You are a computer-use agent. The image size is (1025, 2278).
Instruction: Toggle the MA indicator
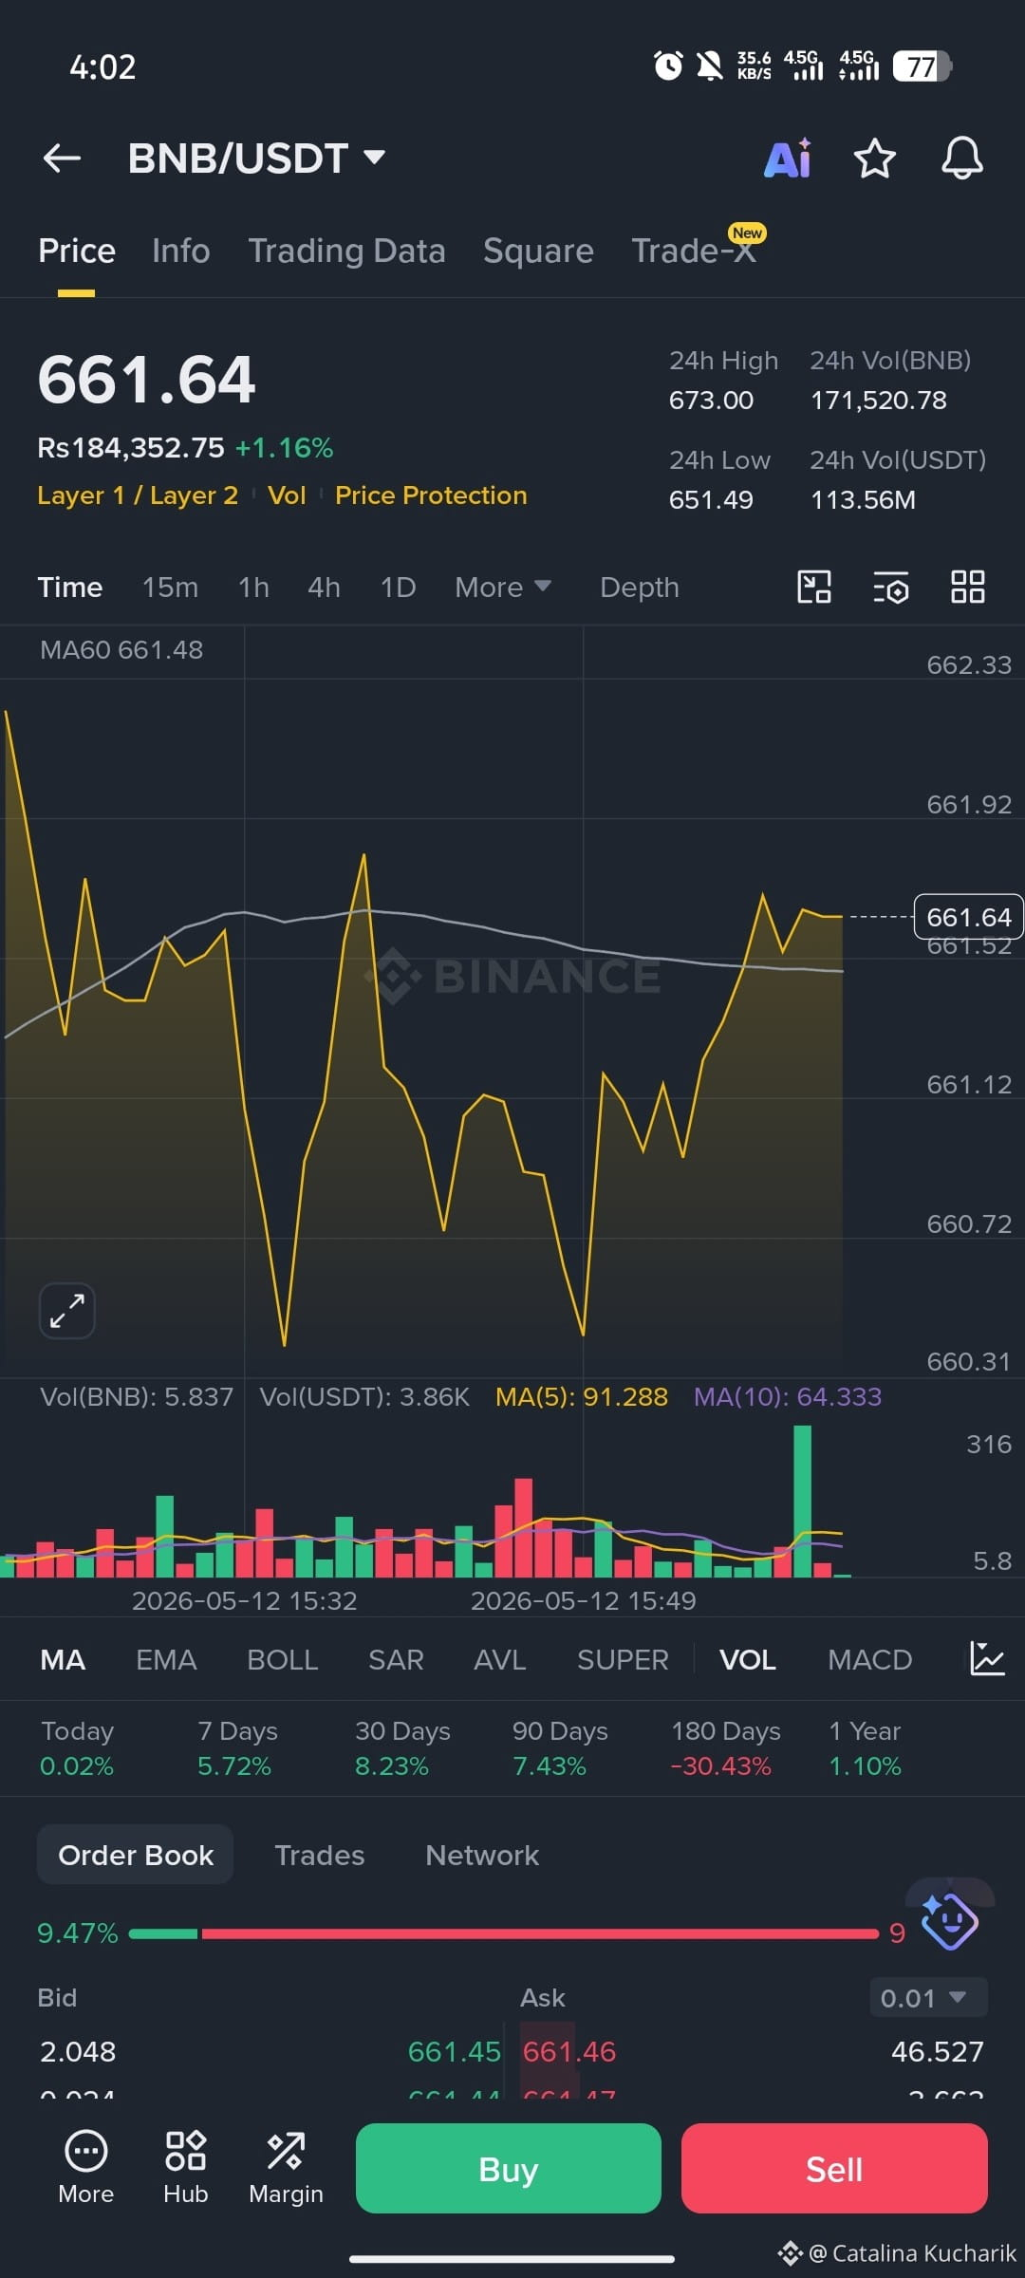pyautogui.click(x=63, y=1659)
